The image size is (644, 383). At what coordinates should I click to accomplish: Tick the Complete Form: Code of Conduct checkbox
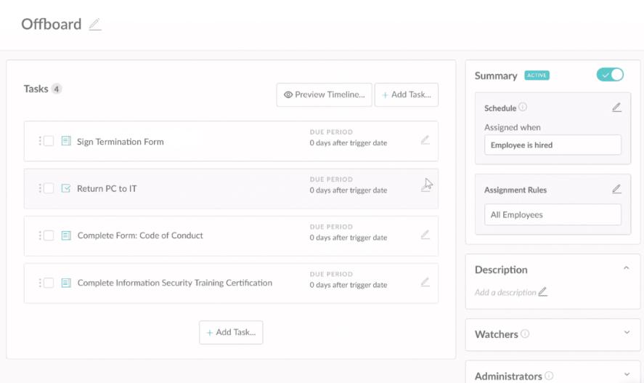49,235
